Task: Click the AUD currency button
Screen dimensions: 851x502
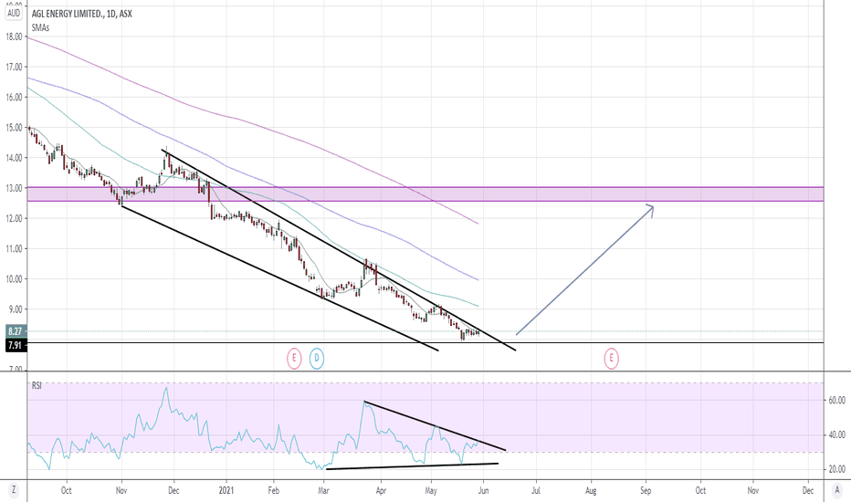Action: click(x=14, y=14)
